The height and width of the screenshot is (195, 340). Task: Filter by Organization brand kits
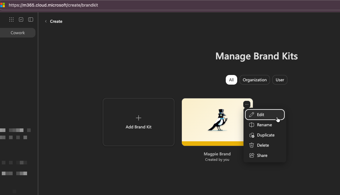255,80
